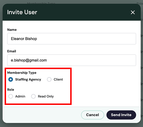This screenshot has width=143, height=127.
Task: Close the Invite User dialog with X
Action: coord(133,12)
